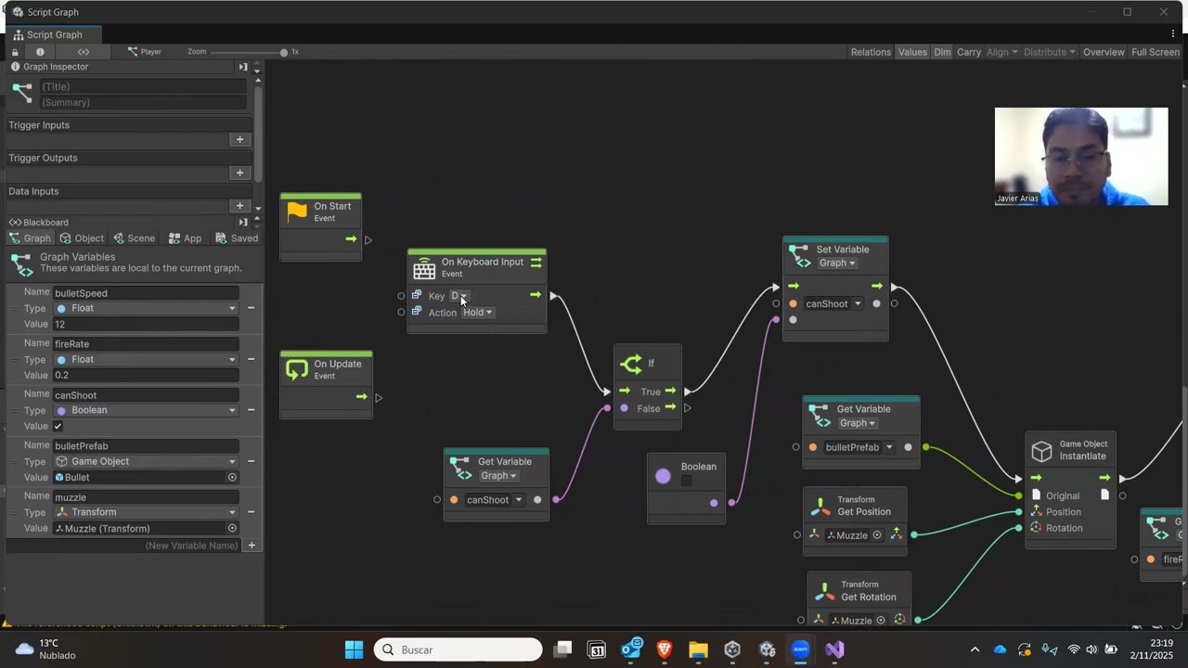Viewport: 1188px width, 668px height.
Task: Open object picker for Bullet value
Action: [232, 477]
